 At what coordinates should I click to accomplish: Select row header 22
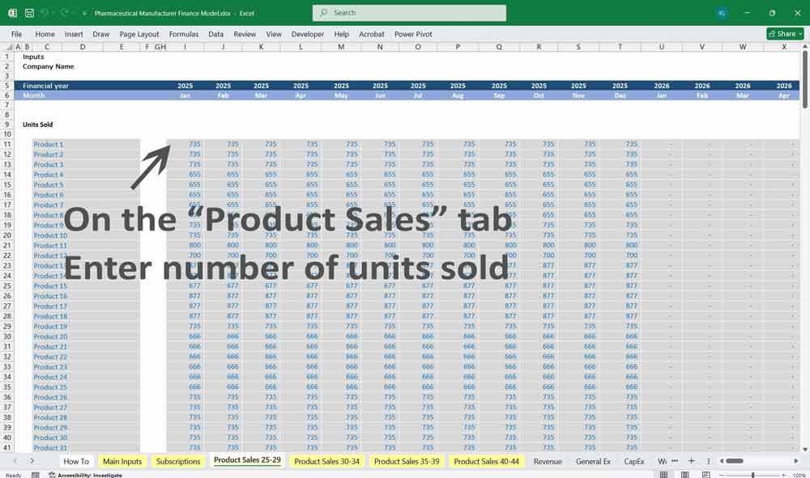(7, 256)
